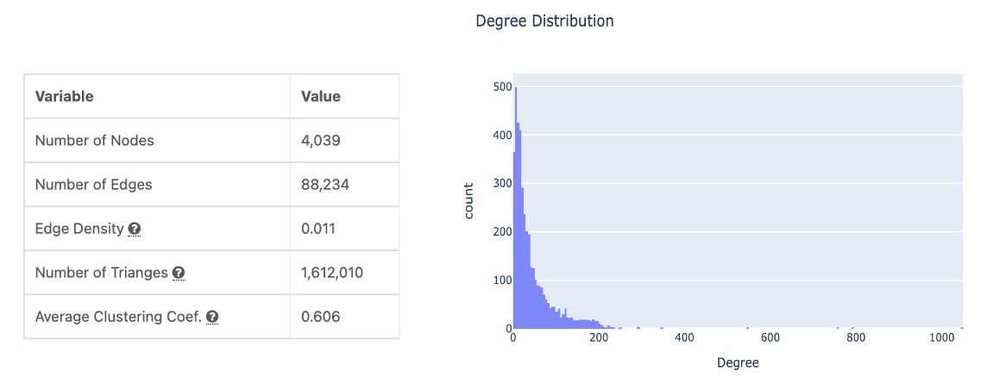Click the Edge Density label text

79,229
